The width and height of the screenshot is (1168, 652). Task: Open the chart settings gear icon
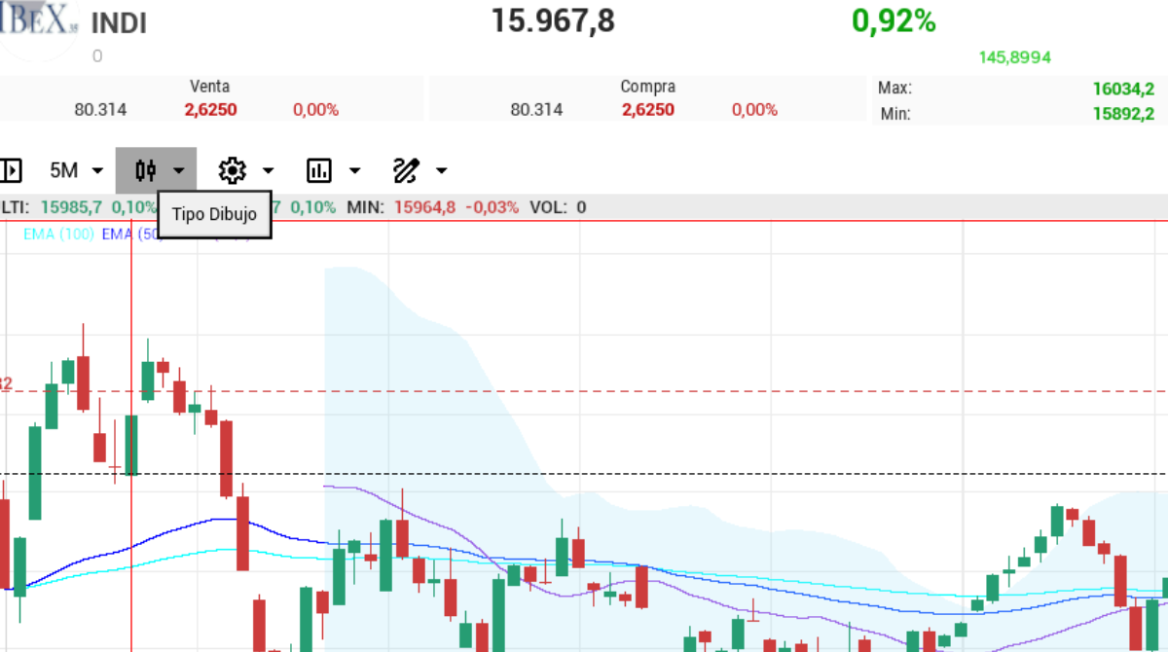pyautogui.click(x=232, y=171)
